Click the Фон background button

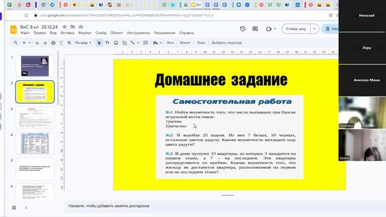pyautogui.click(x=170, y=43)
